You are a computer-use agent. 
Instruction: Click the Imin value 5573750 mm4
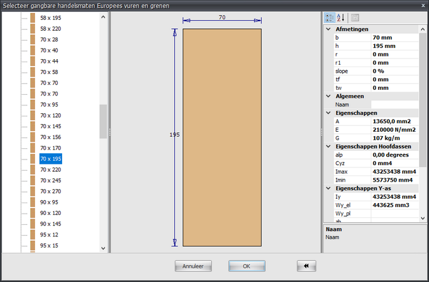[x=395, y=180]
